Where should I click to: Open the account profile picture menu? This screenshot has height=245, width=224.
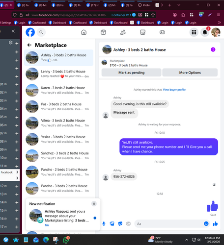[x=216, y=32]
